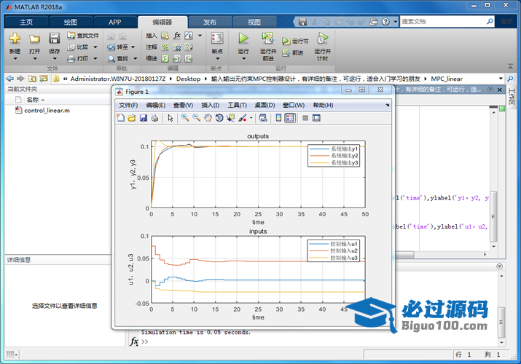Toggle the Edit Plot arrow tool
This screenshot has width=521, height=364.
tap(171, 118)
